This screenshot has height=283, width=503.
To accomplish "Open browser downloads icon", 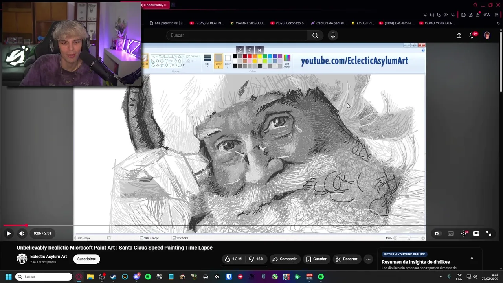I will point(478,15).
